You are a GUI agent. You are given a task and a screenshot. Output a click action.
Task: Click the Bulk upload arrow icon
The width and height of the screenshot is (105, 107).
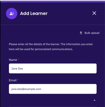[81, 33]
